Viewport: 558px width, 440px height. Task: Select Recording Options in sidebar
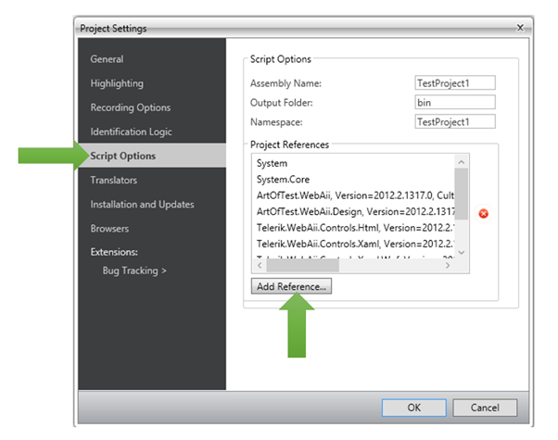(131, 107)
